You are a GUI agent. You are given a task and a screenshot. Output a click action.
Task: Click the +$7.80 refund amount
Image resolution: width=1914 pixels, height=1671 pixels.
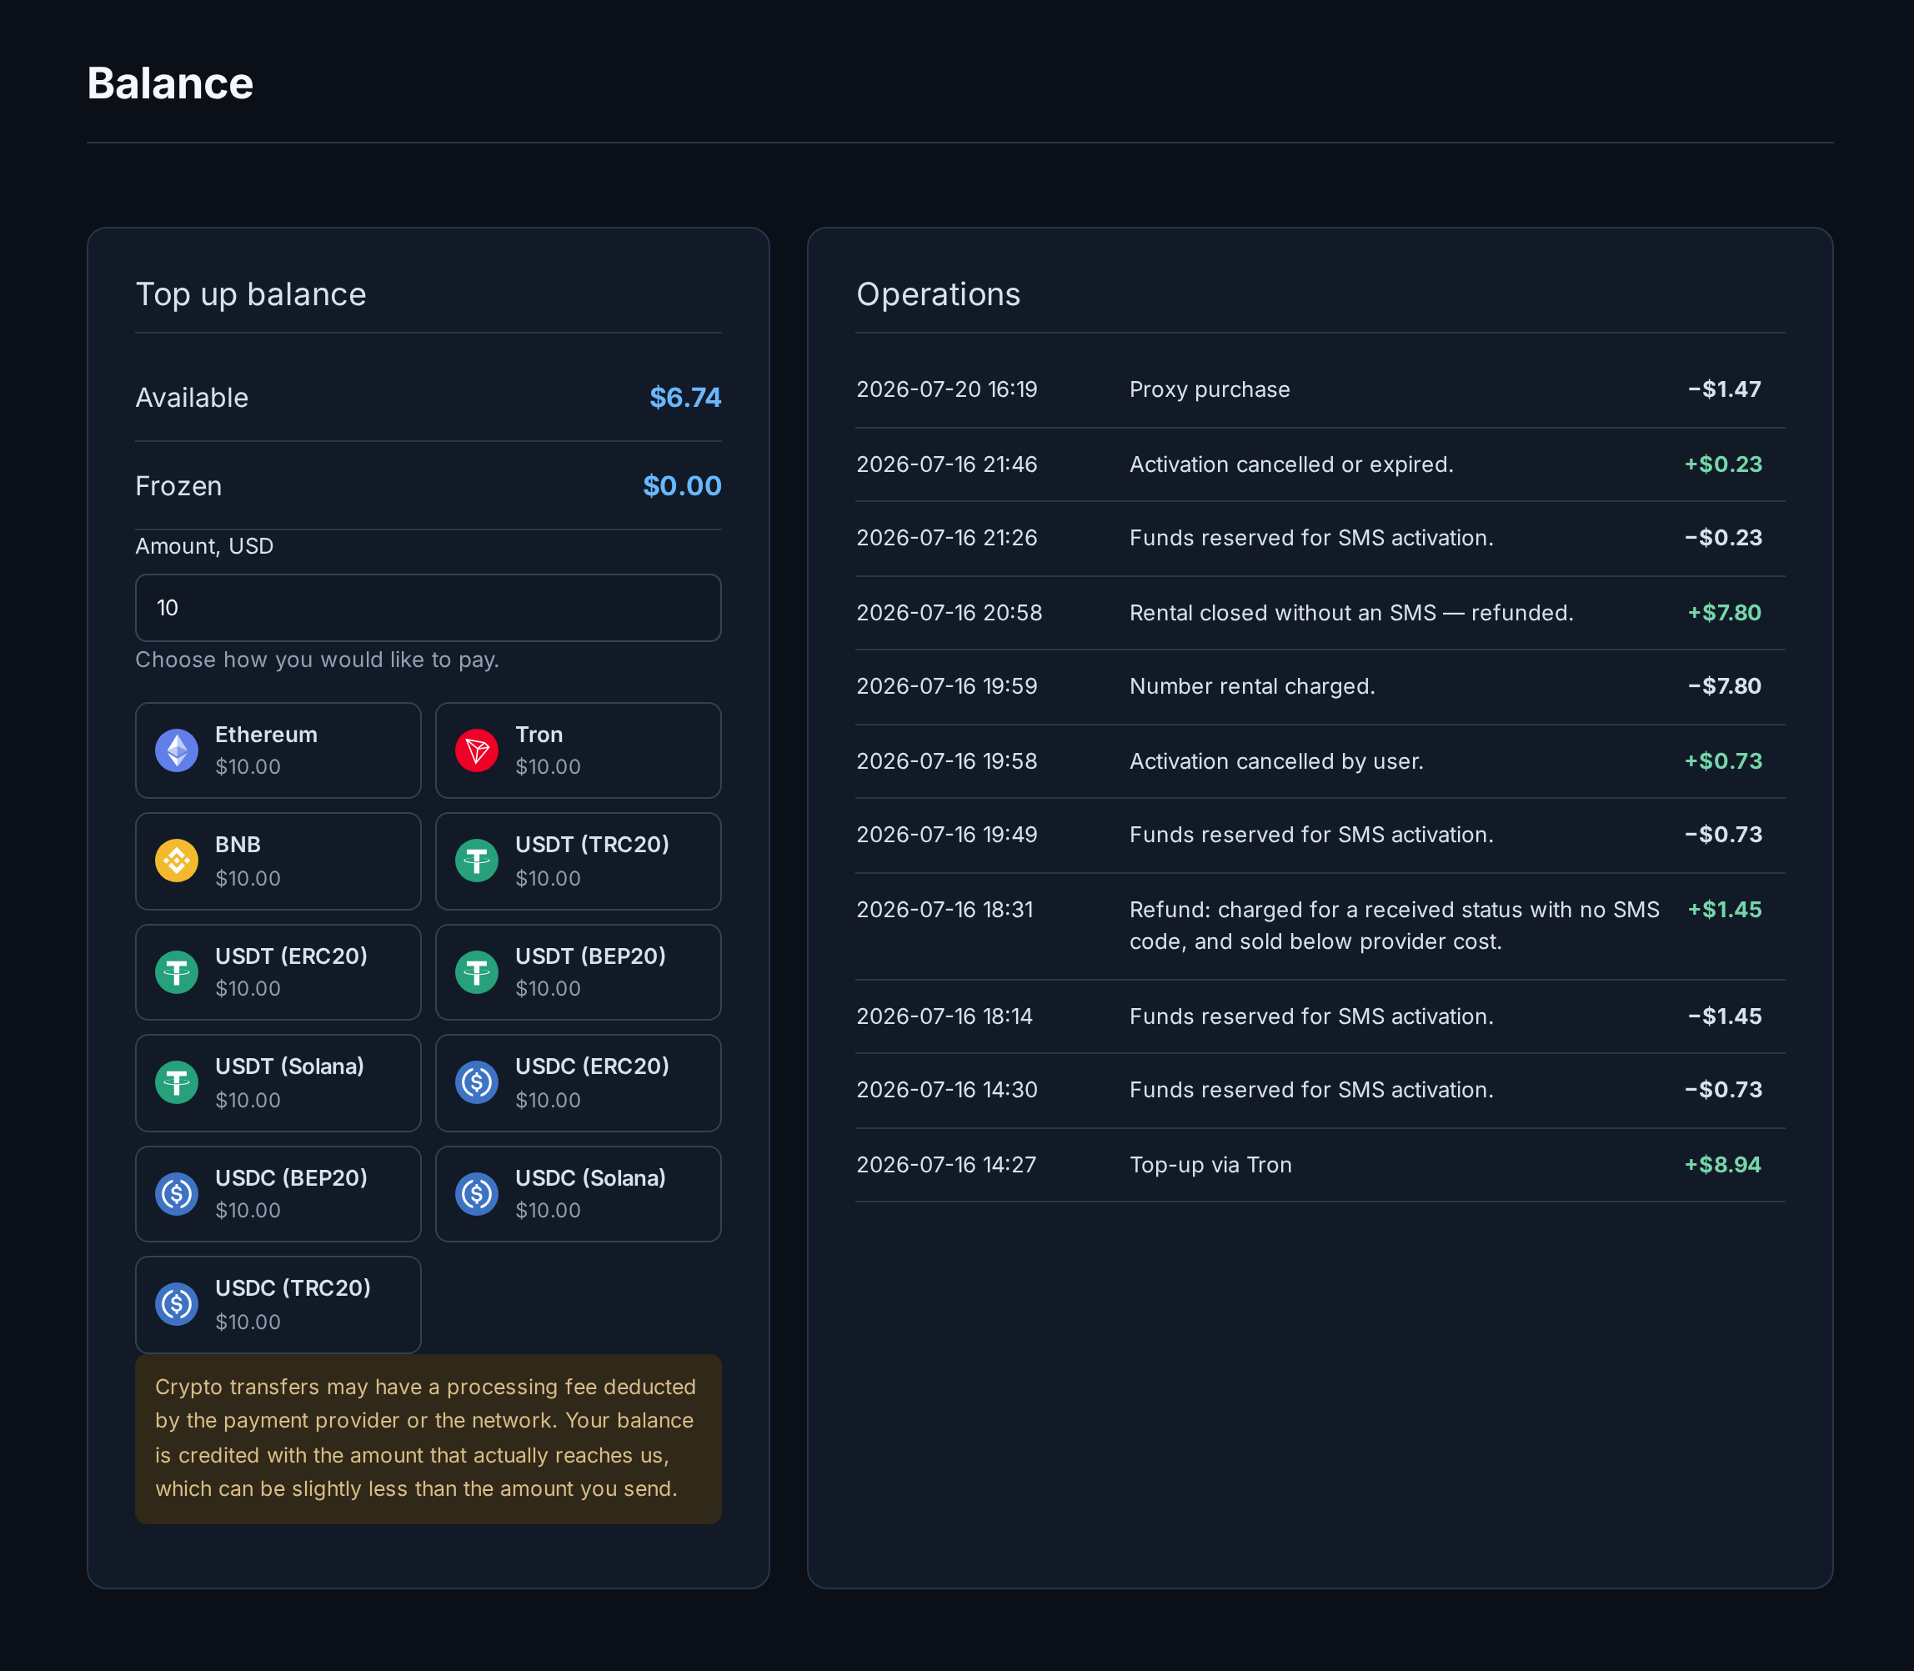pyautogui.click(x=1724, y=613)
